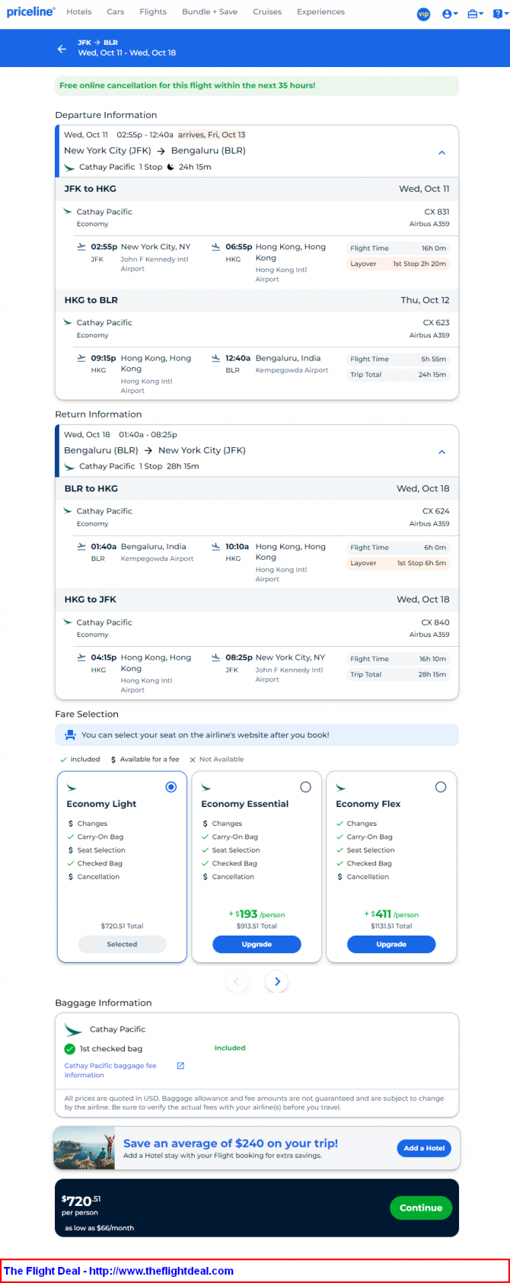Select the Economy Light fare radio button

(171, 787)
